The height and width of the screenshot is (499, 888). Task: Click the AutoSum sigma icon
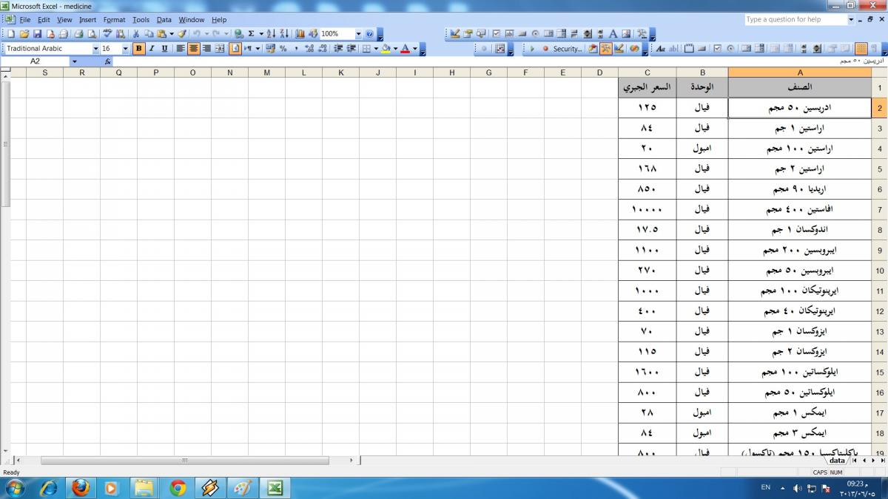pos(251,34)
